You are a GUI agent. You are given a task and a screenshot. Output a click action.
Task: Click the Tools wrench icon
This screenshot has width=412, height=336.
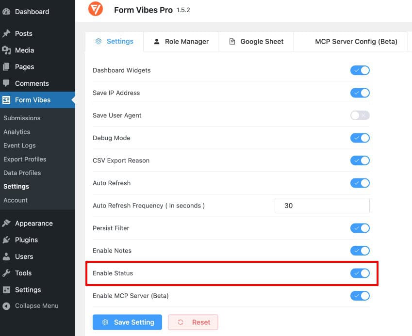tap(6, 273)
